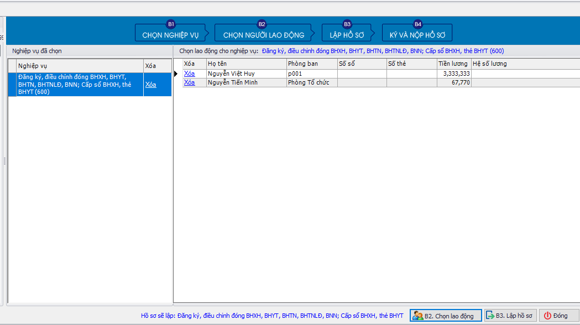Click the salary value 3,333,333
Image resolution: width=580 pixels, height=325 pixels.
click(454, 74)
